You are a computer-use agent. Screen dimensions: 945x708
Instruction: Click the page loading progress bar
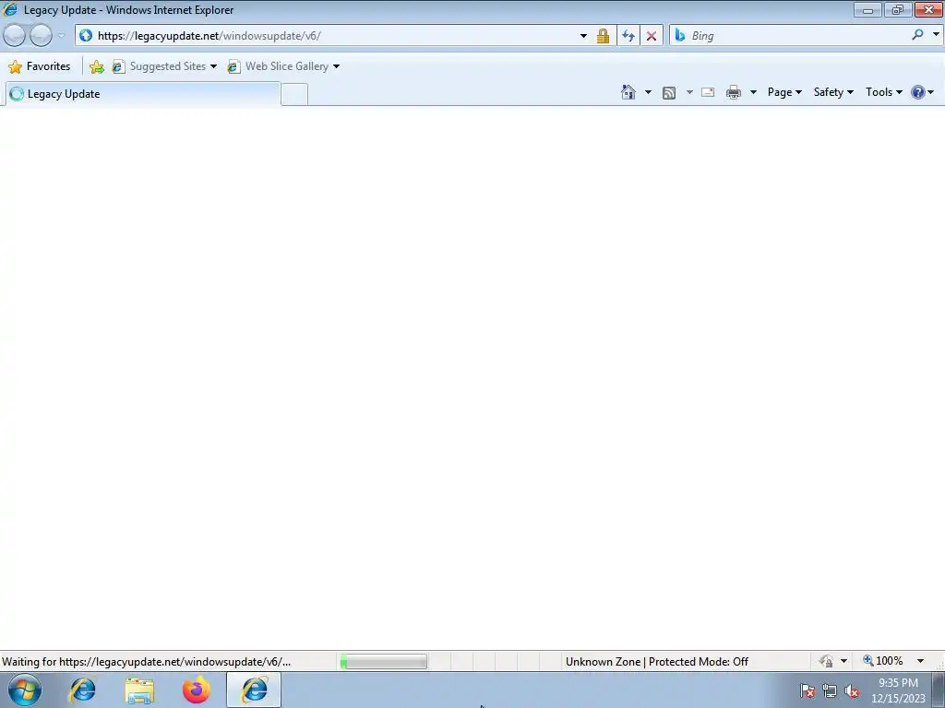[383, 662]
